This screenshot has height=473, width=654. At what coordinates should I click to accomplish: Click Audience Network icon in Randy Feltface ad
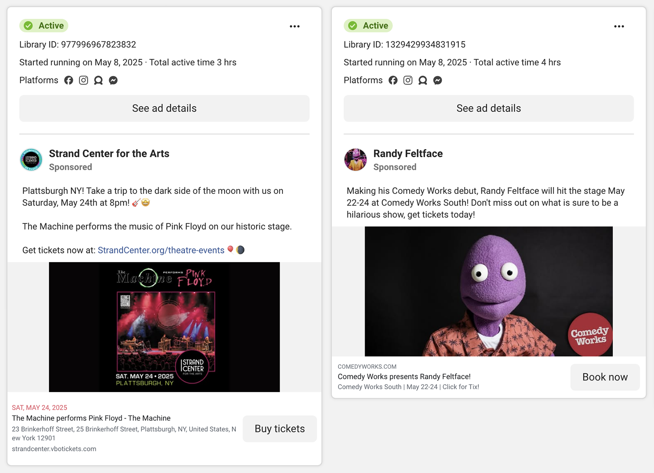(x=423, y=80)
